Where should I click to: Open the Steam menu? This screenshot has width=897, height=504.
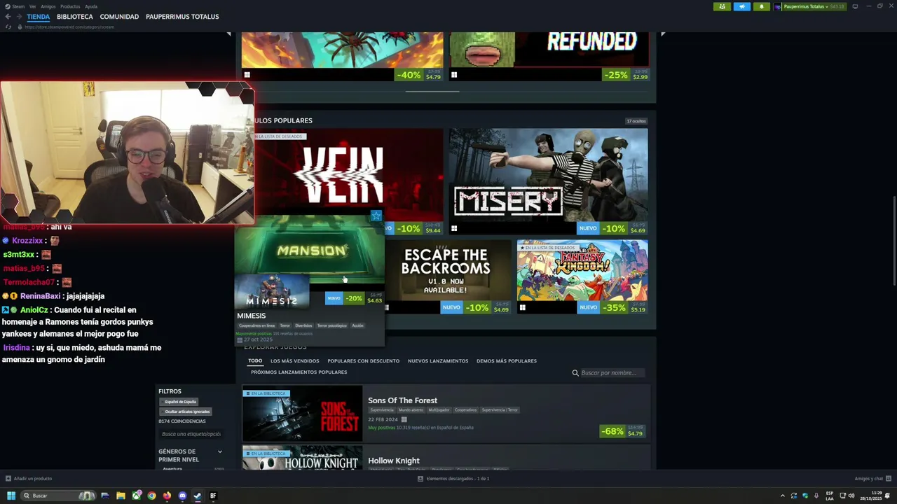(18, 6)
